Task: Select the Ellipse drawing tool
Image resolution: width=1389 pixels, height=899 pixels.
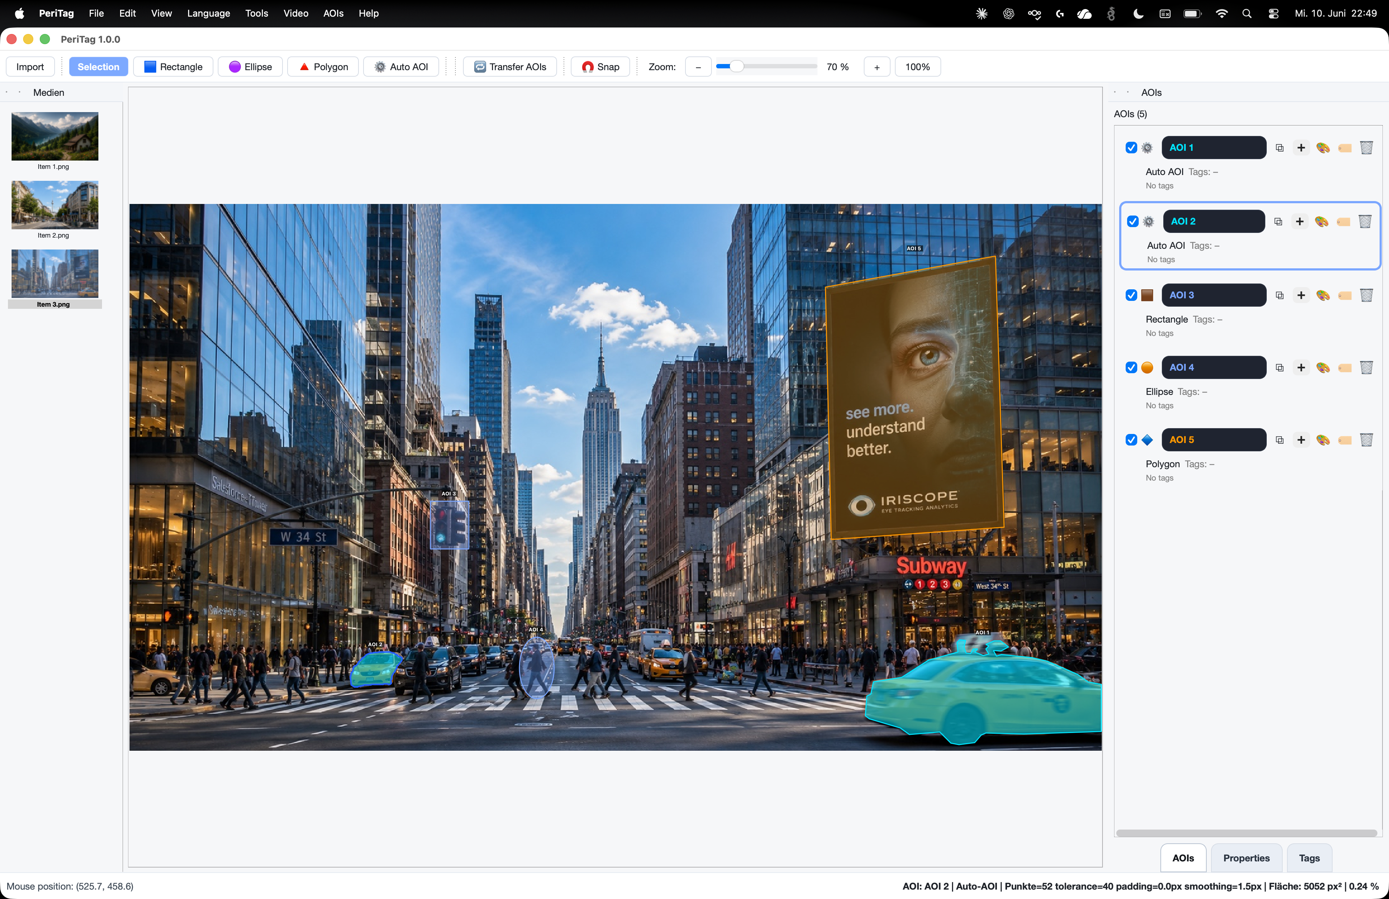Action: 250,67
